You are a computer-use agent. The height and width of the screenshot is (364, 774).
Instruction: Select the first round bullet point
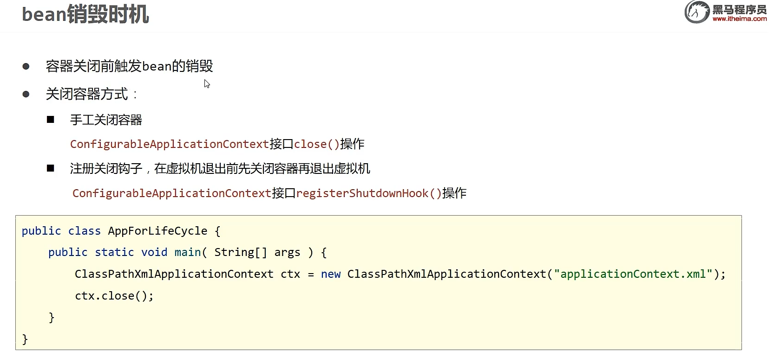coord(26,67)
